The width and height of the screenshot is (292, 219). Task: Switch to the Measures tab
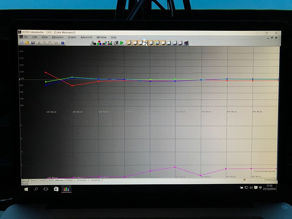point(34,181)
